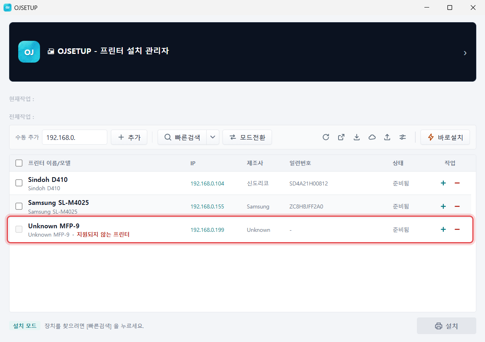This screenshot has height=342, width=485.
Task: Click the 준비됨 status for Sindoh D410
Action: 401,183
